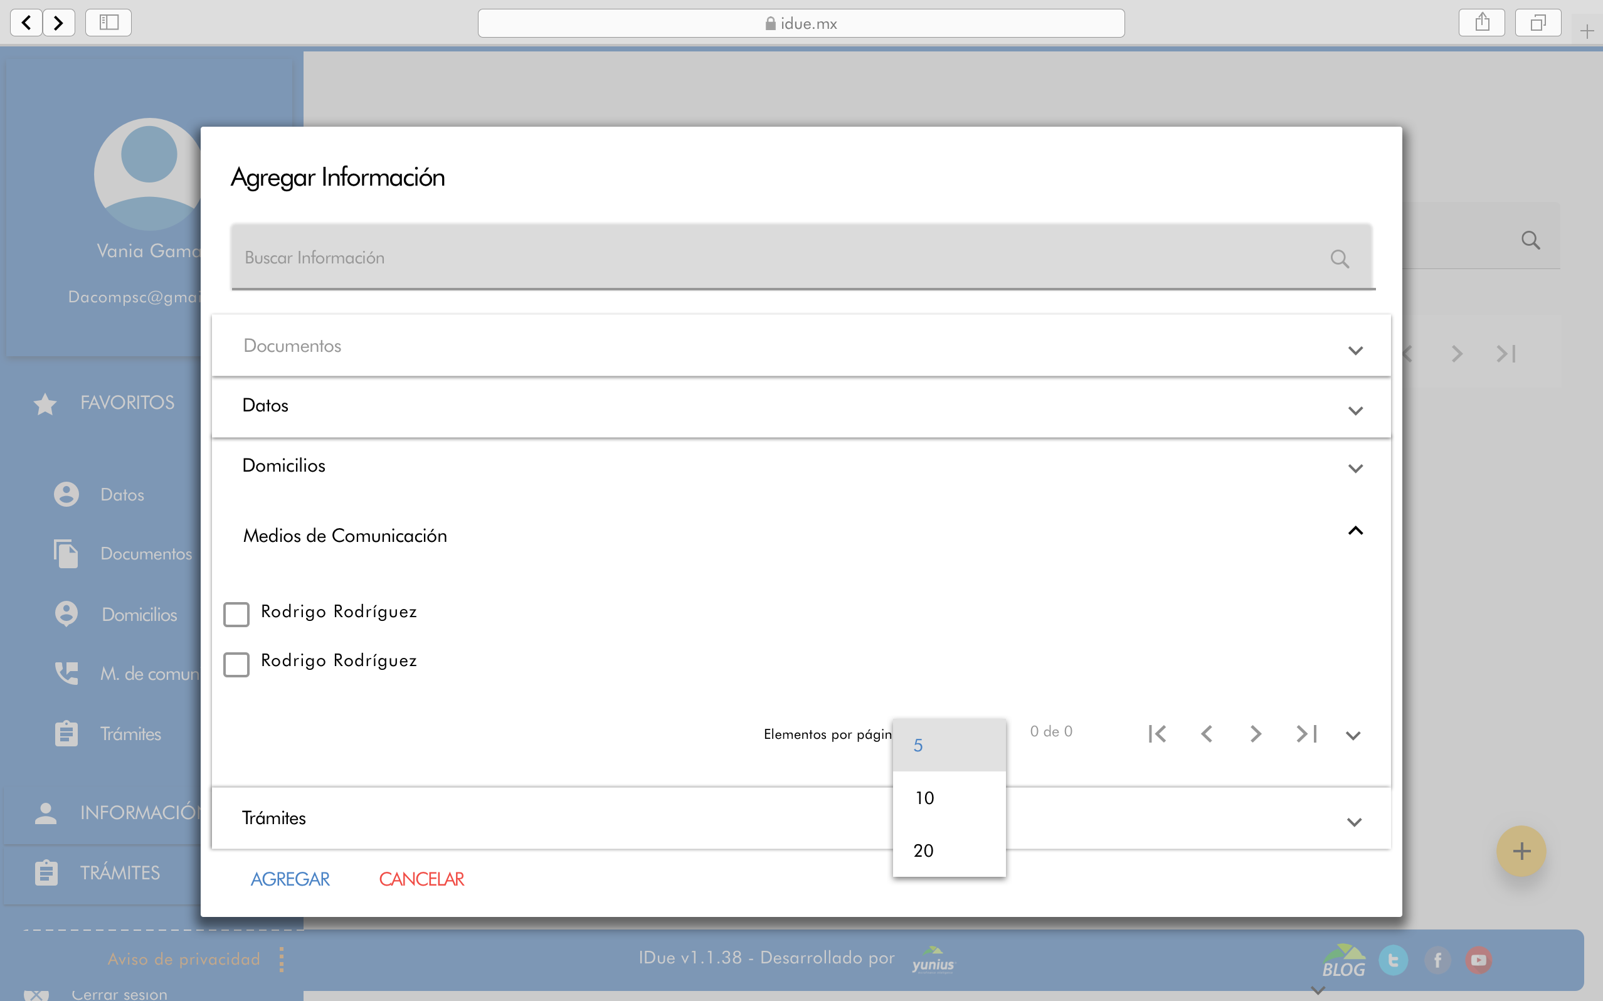Expand the Datos section chevron
The height and width of the screenshot is (1001, 1603).
pos(1355,410)
